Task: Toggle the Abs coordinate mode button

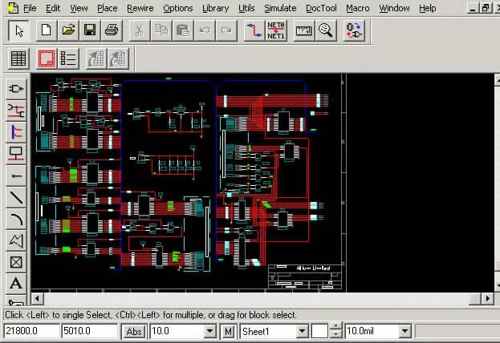Action: click(134, 331)
